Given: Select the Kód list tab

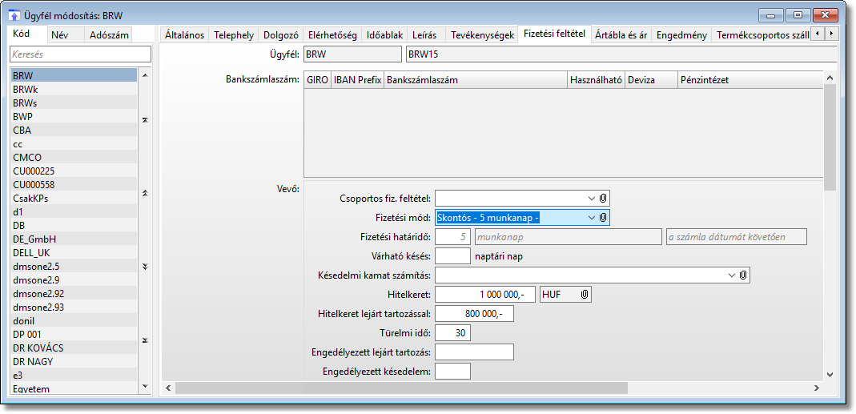Looking at the screenshot, I should point(28,34).
